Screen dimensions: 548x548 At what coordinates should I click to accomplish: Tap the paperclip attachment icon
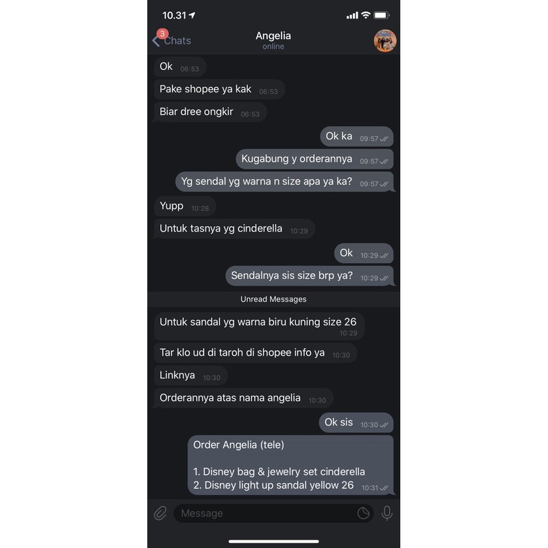[x=160, y=513]
